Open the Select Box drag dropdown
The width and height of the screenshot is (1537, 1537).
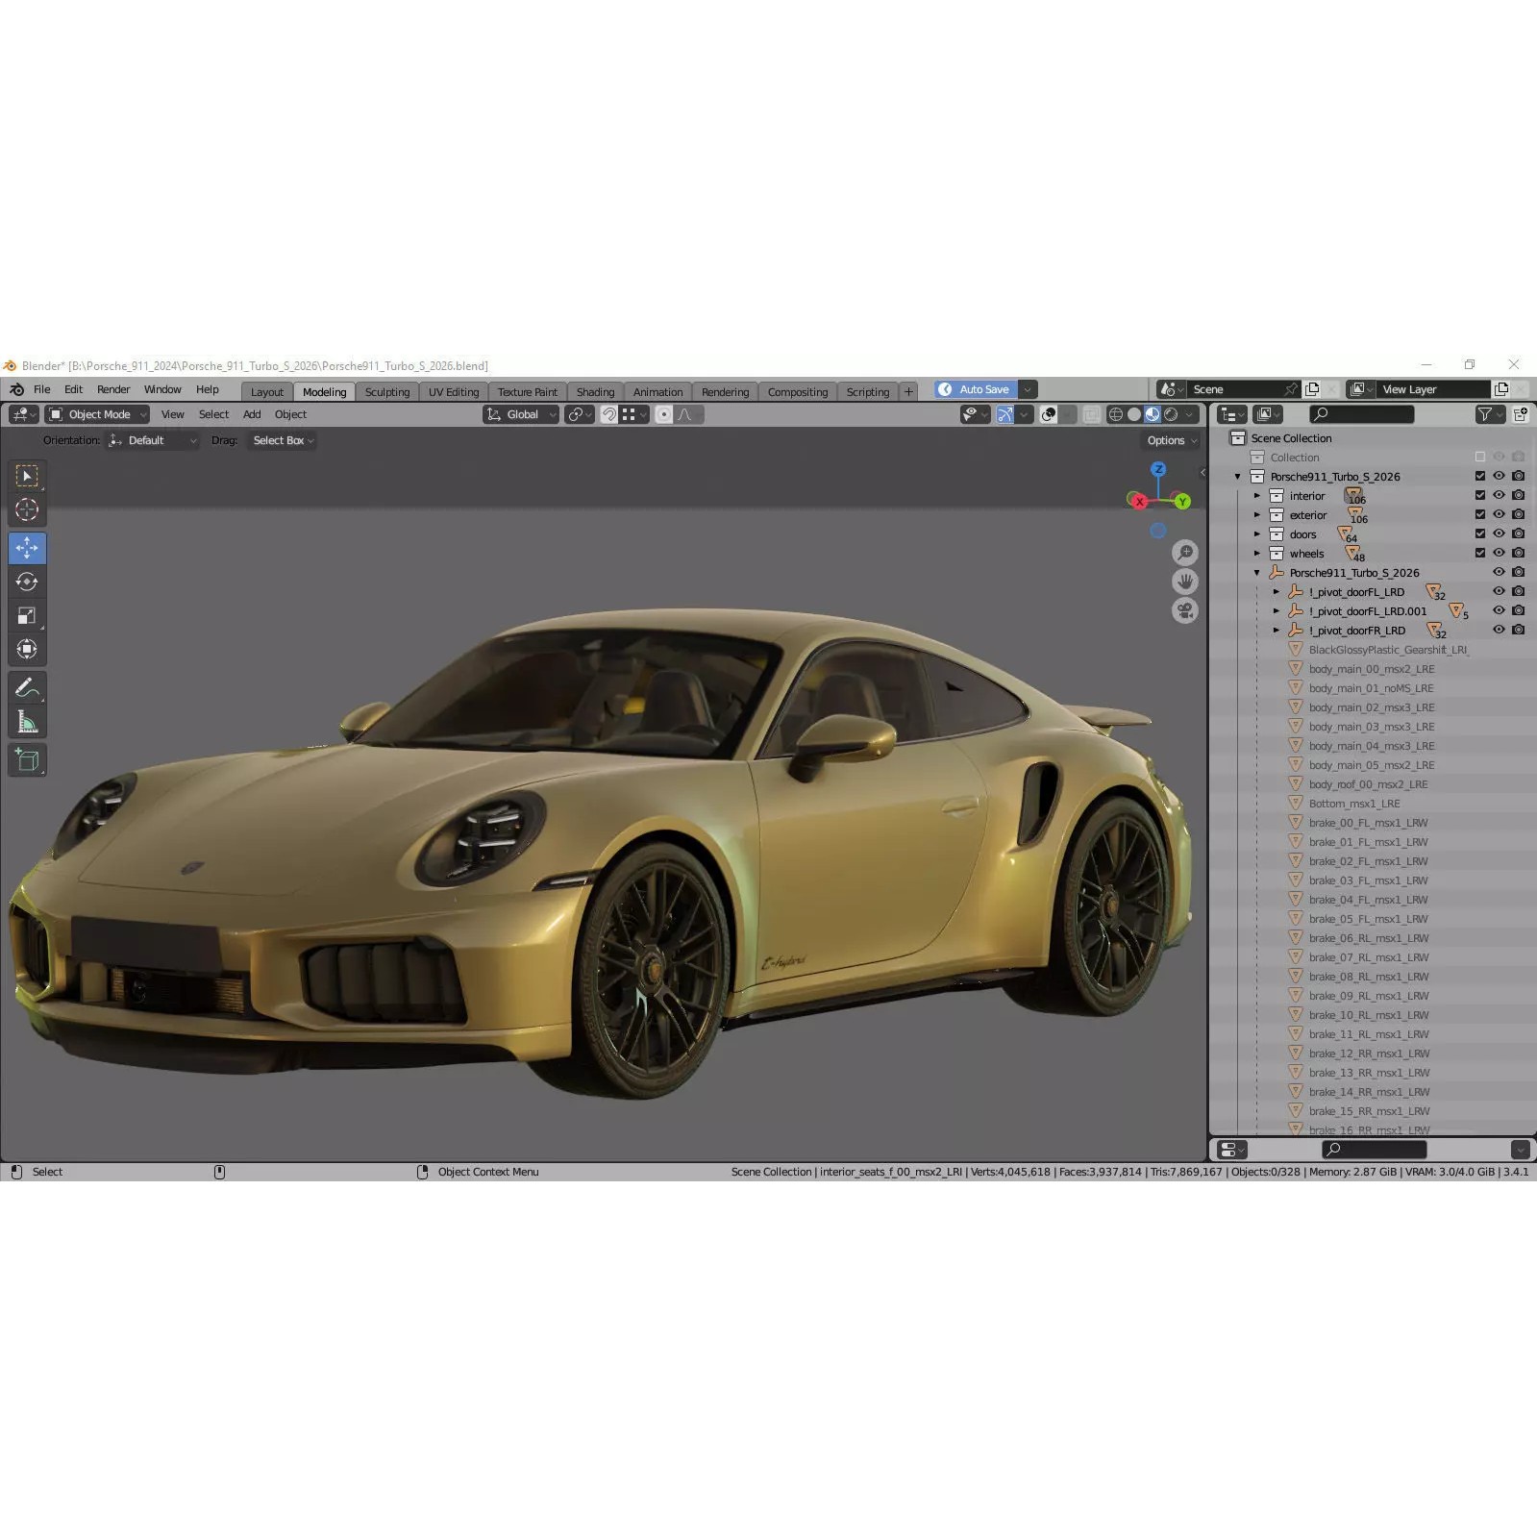coord(283,440)
